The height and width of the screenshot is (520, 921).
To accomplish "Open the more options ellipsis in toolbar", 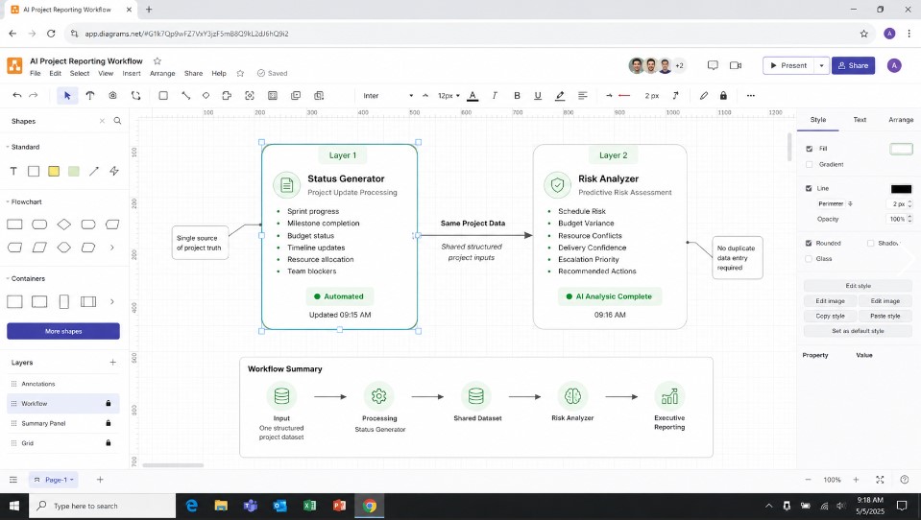I will point(751,96).
